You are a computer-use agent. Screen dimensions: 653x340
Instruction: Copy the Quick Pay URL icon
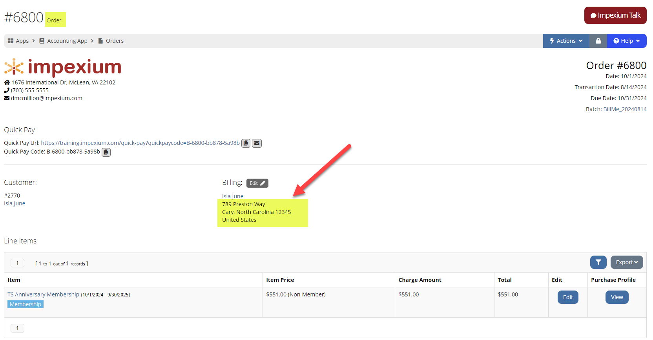[246, 143]
